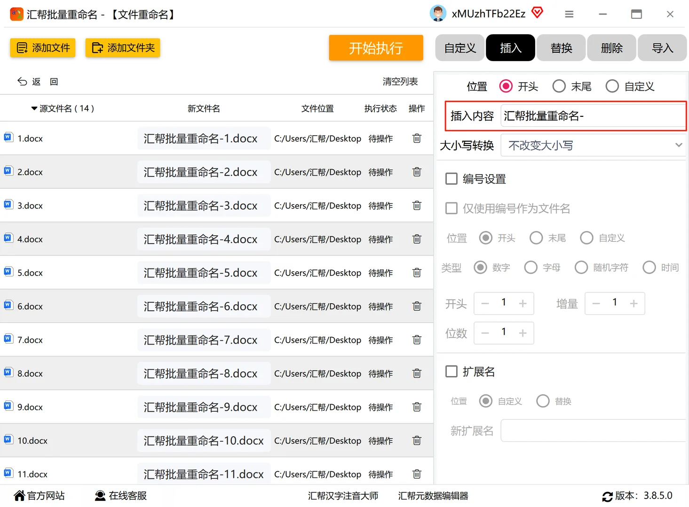
Task: Select the 末尾 position radio button
Action: click(559, 86)
